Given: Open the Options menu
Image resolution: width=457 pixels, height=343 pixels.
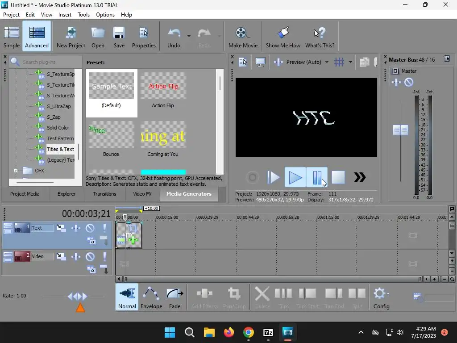Looking at the screenshot, I should tap(105, 15).
